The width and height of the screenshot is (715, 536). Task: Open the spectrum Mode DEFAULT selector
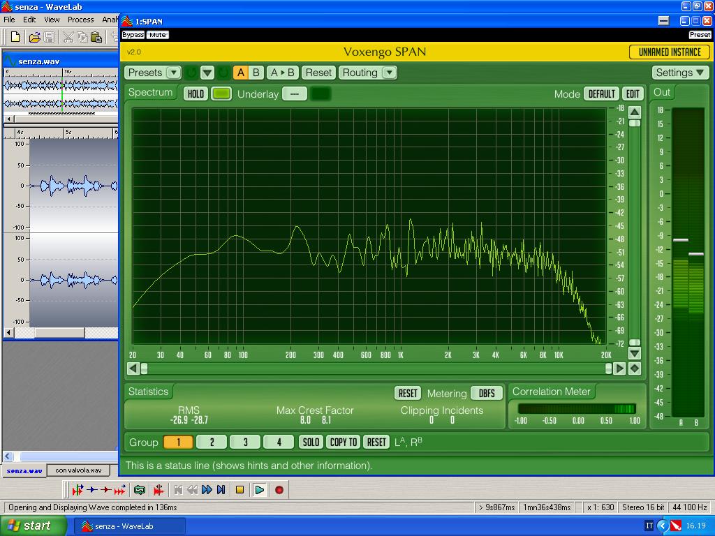pos(601,94)
